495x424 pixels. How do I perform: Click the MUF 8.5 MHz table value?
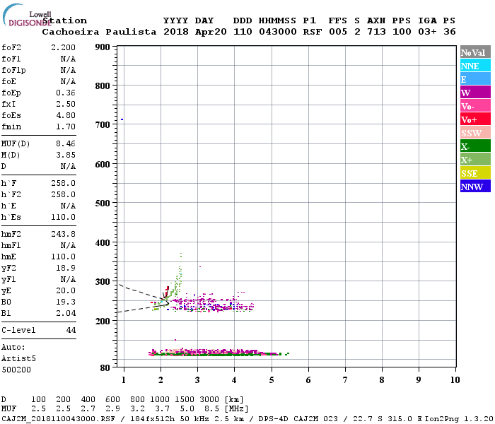tap(212, 409)
